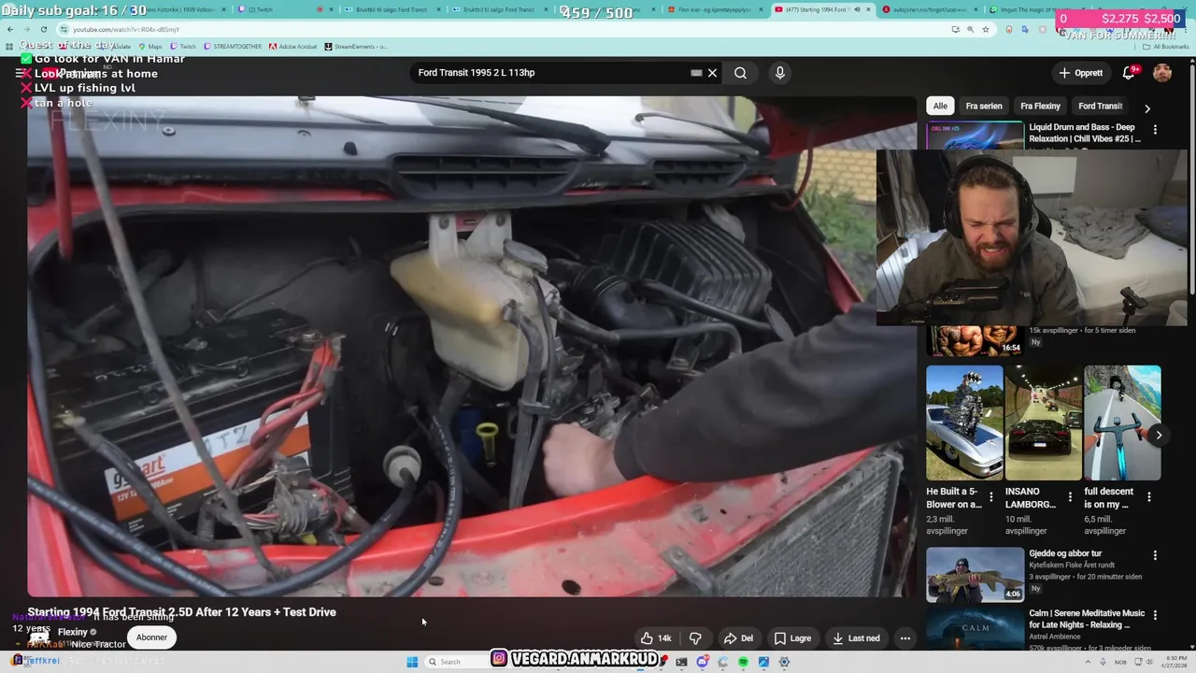The height and width of the screenshot is (673, 1196).
Task: Open options for full descent short
Action: tap(1149, 497)
